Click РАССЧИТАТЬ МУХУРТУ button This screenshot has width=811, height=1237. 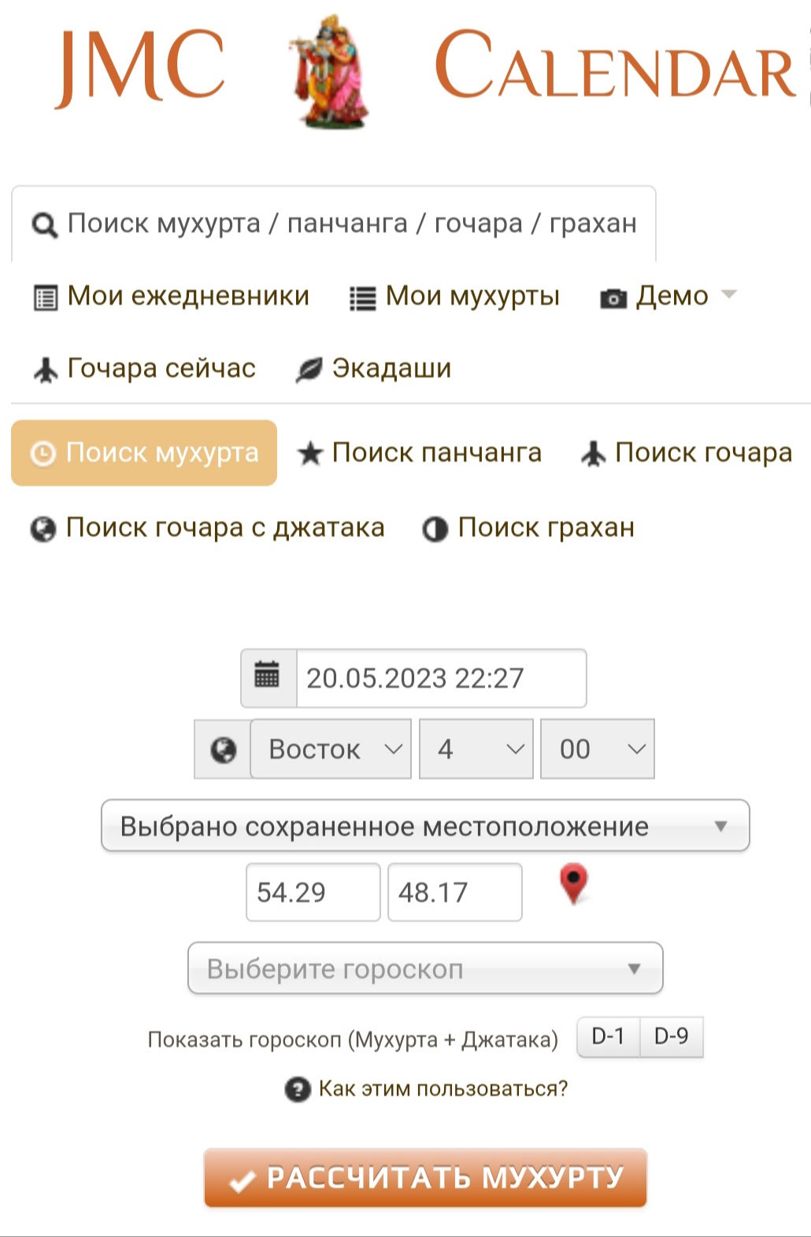[425, 1178]
